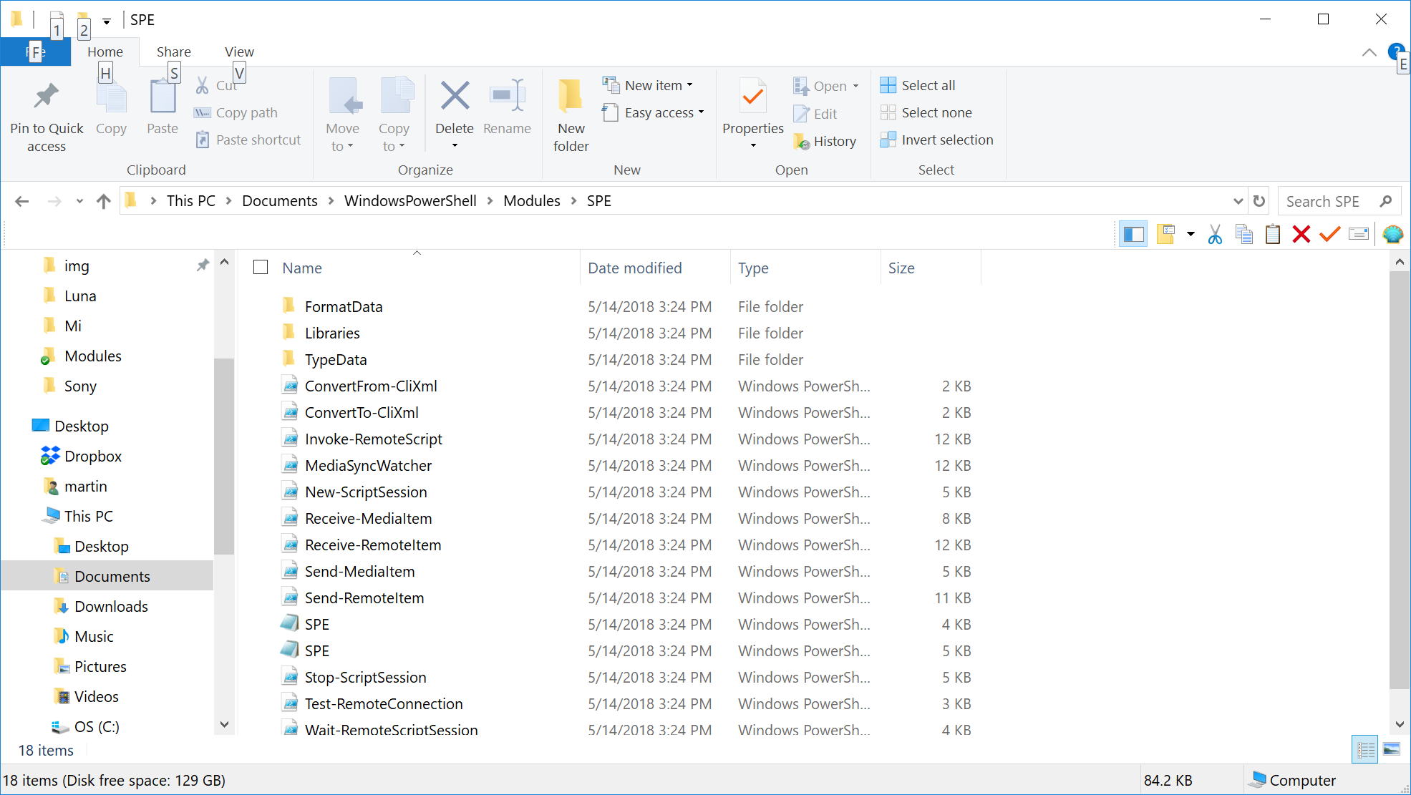Open the View ribbon tab
Image resolution: width=1411 pixels, height=795 pixels.
(239, 52)
